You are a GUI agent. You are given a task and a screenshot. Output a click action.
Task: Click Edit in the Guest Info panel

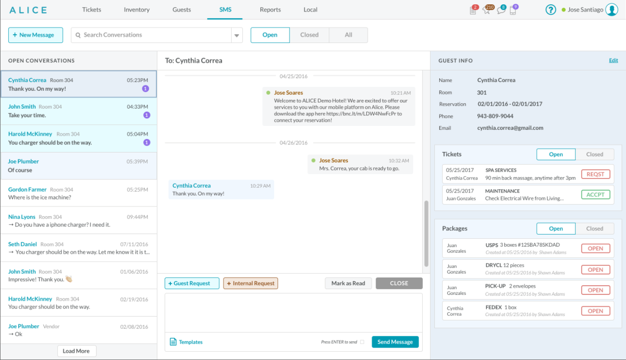[613, 60]
